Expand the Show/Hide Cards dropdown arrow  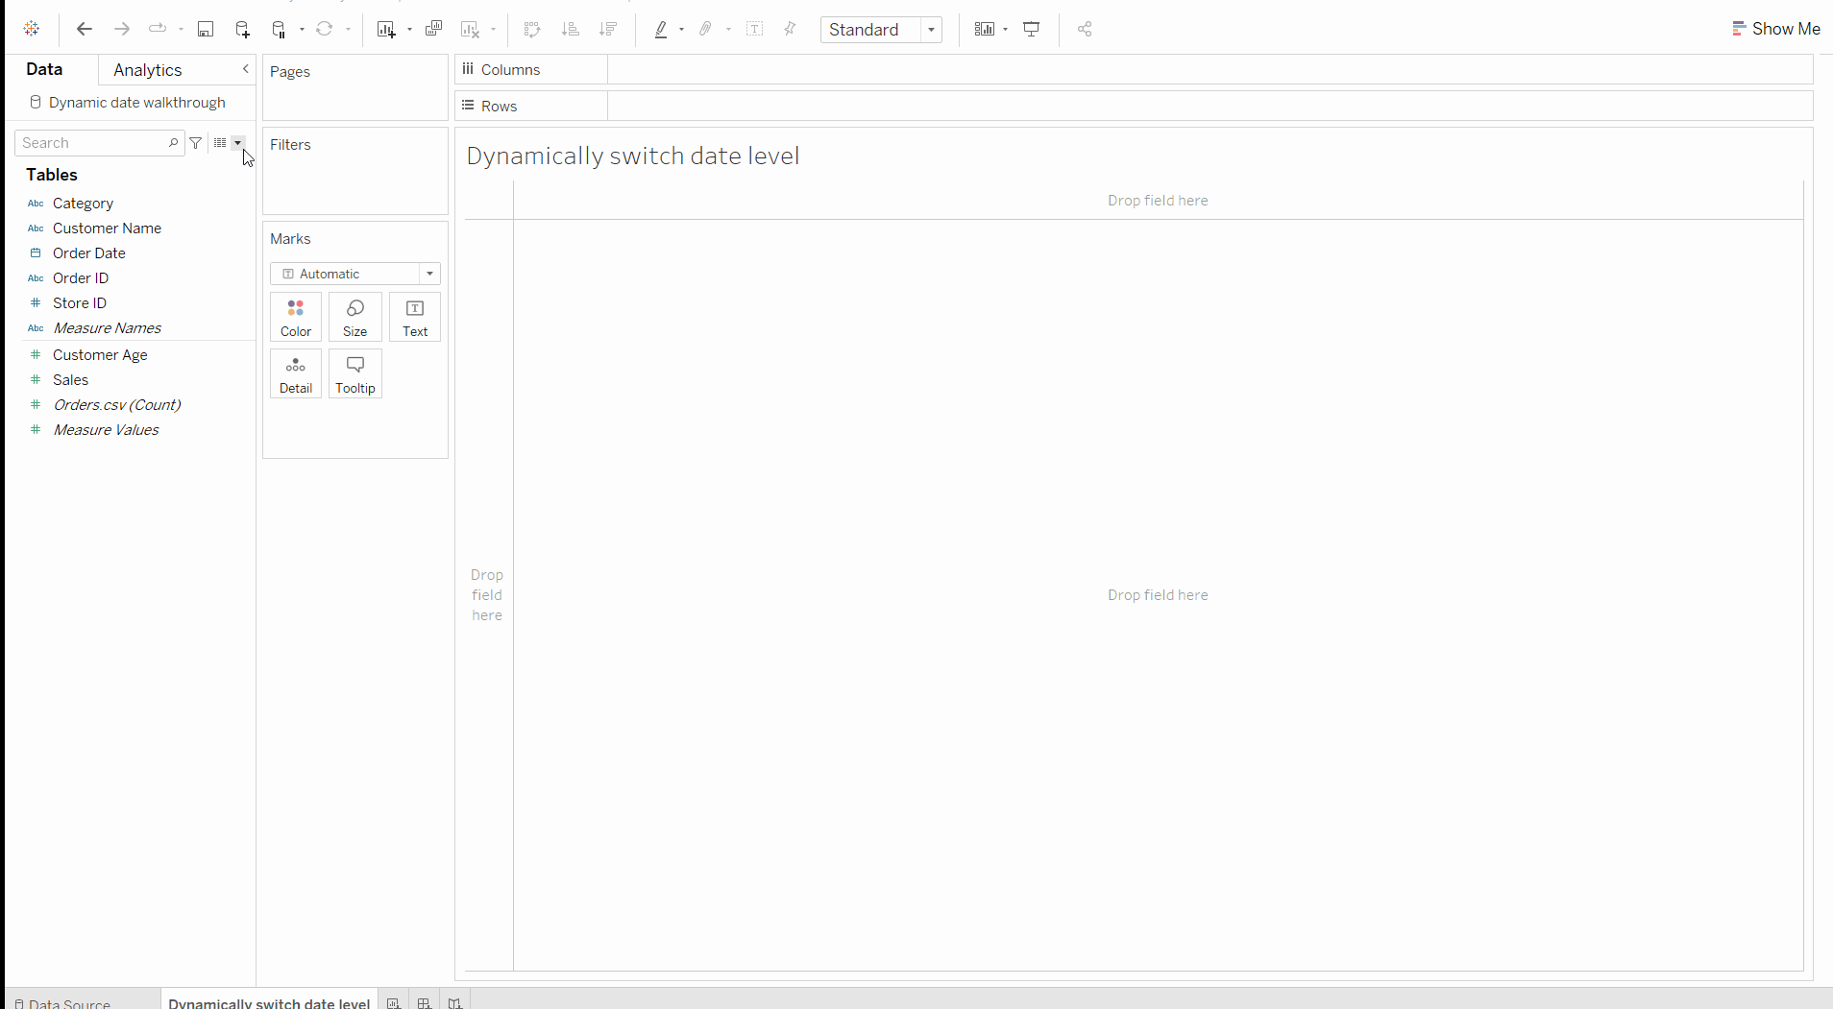tap(1006, 30)
